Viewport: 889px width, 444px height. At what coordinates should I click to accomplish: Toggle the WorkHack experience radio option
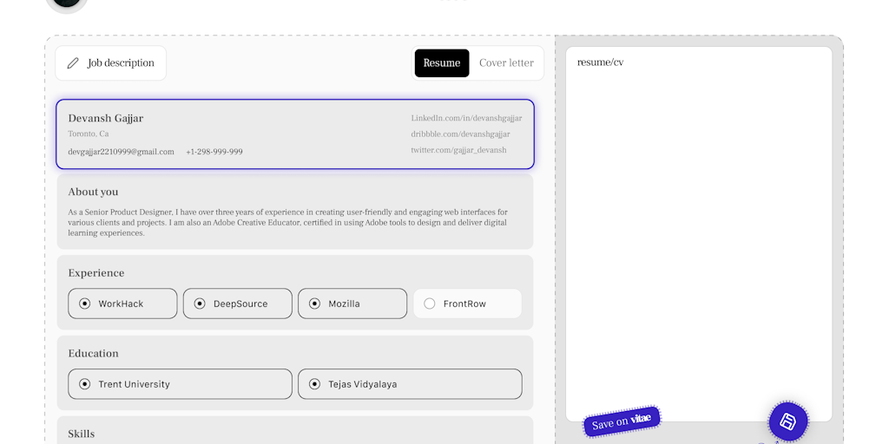click(122, 304)
